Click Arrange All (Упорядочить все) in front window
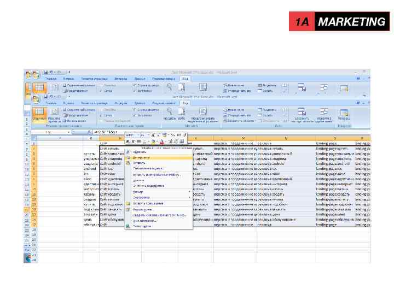 237,115
